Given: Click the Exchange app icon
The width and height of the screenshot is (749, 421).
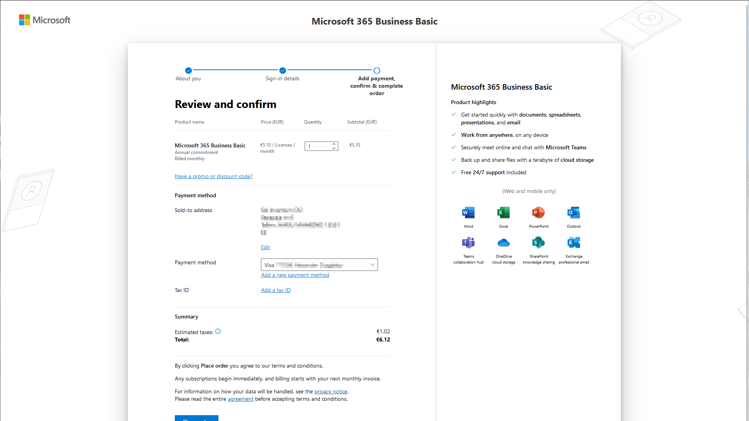Looking at the screenshot, I should pos(574,242).
